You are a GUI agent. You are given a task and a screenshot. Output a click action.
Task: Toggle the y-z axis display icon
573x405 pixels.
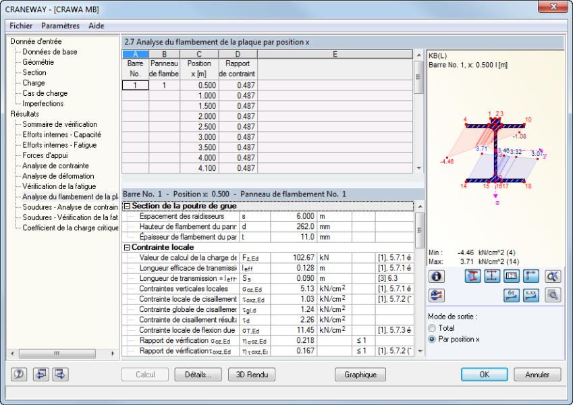coord(530,276)
